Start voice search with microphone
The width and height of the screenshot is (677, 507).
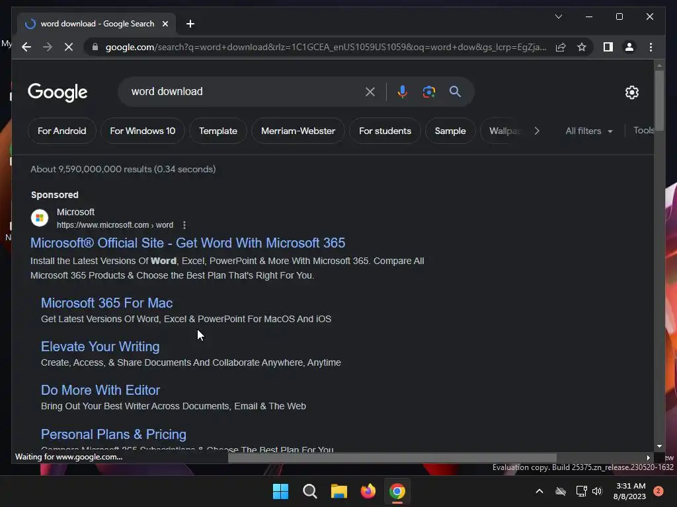click(403, 91)
